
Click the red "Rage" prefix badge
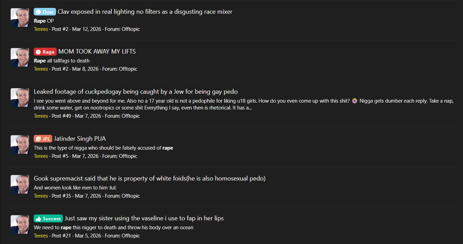[x=45, y=52]
